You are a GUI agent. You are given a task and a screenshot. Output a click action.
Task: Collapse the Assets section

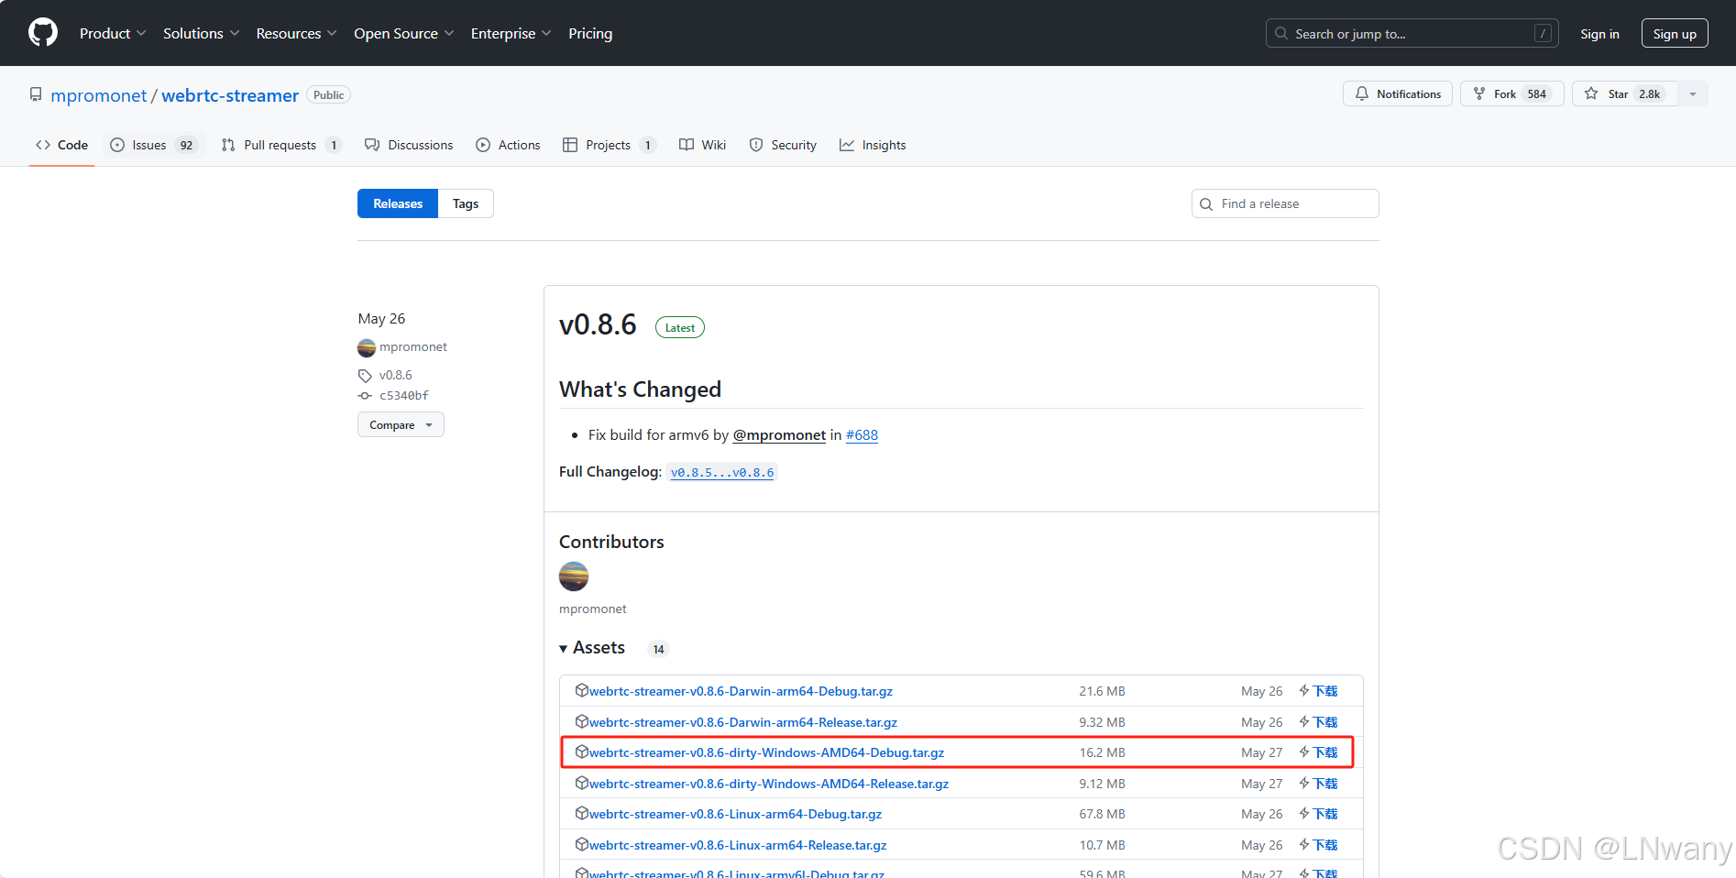(x=592, y=648)
